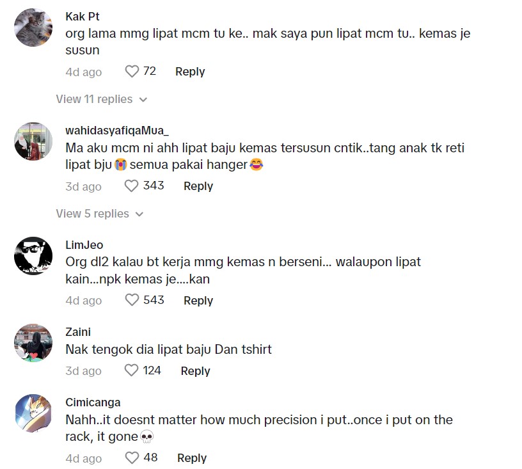Like Kak Pt's comment with the heart
522x469 pixels.
tap(132, 72)
